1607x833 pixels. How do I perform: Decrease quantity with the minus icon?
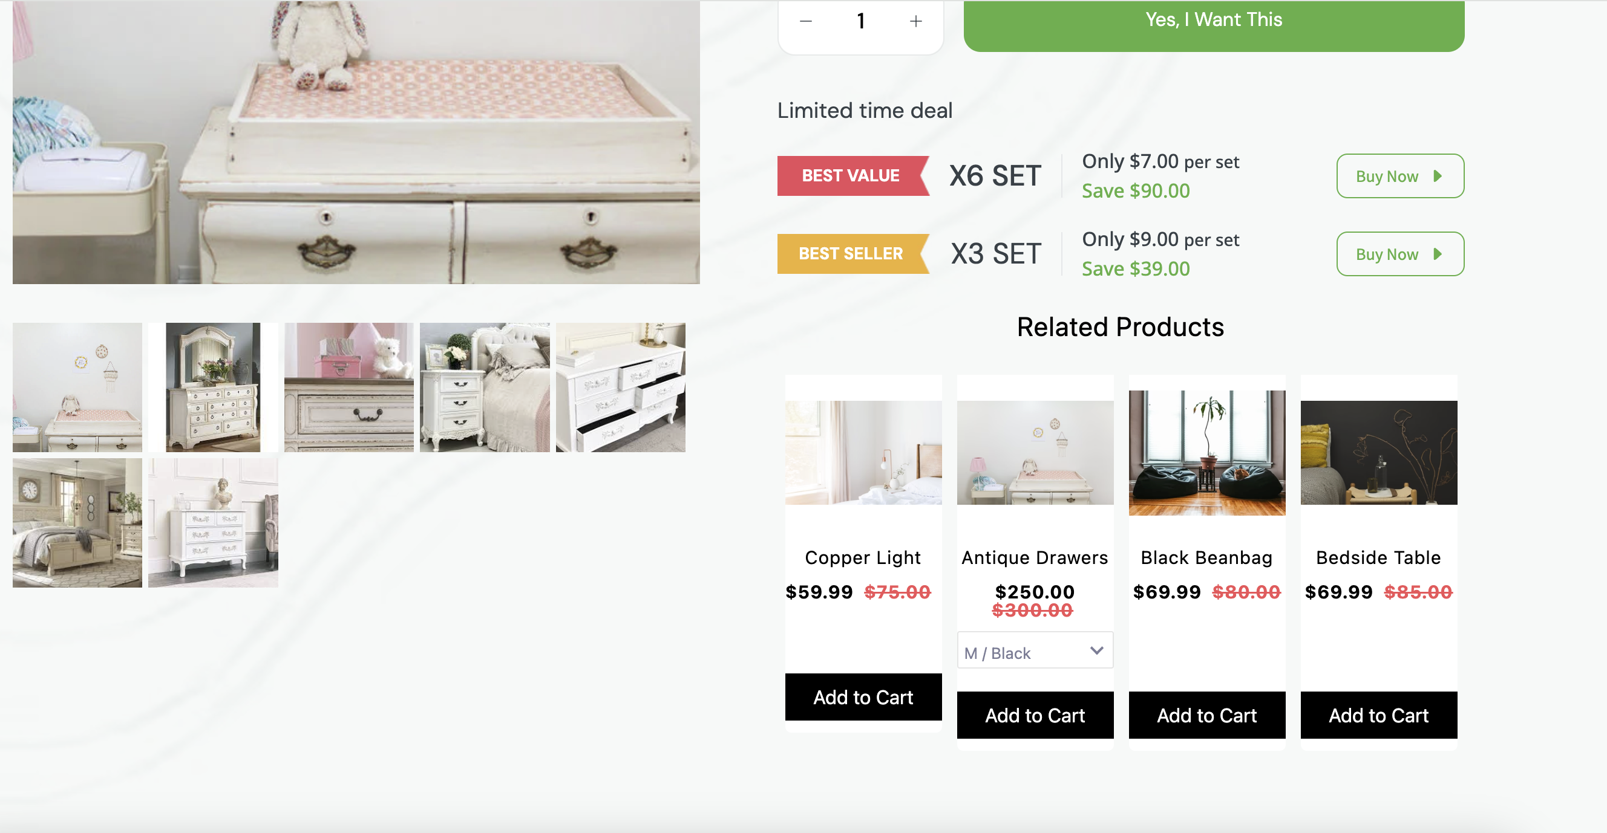click(805, 21)
